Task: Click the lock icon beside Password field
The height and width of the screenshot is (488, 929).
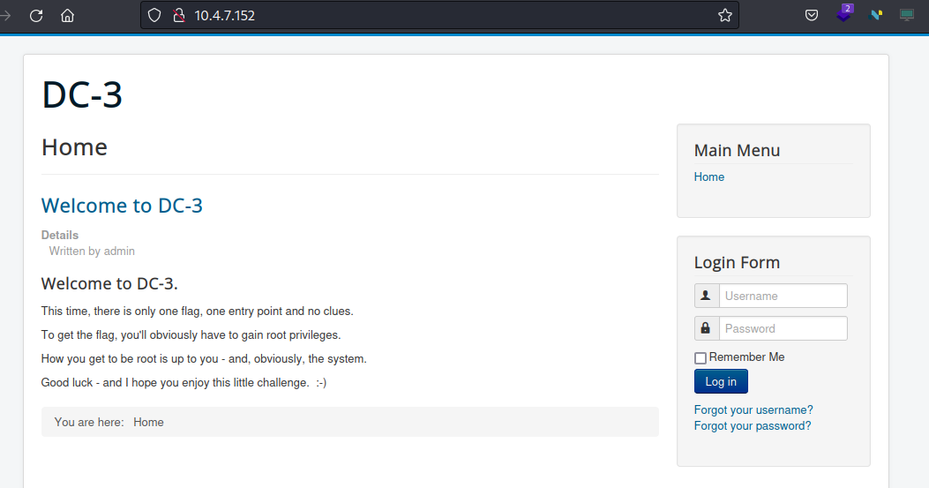Action: click(x=706, y=328)
